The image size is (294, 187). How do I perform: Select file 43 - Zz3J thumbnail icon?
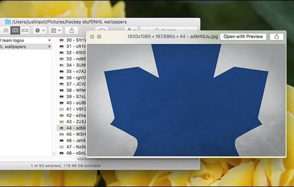[61, 122]
